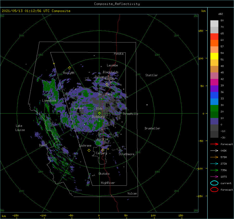The width and height of the screenshot is (234, 219).
Task: Click the Stettler city label
Action: point(152,75)
